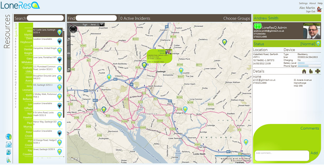324x165 pixels.
Task: Click the map pan compass control
Action: [73, 29]
